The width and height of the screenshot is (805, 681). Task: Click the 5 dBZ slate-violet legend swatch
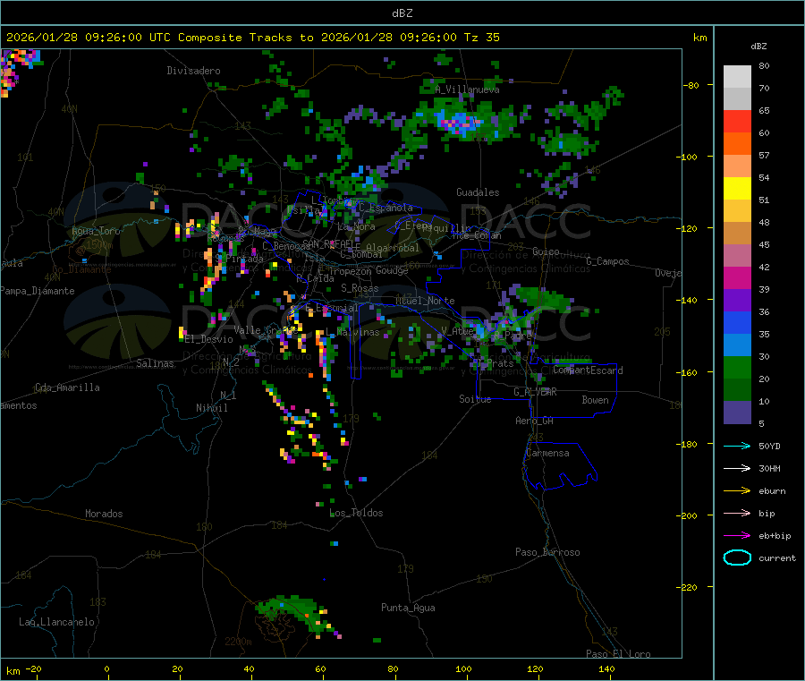coord(737,412)
